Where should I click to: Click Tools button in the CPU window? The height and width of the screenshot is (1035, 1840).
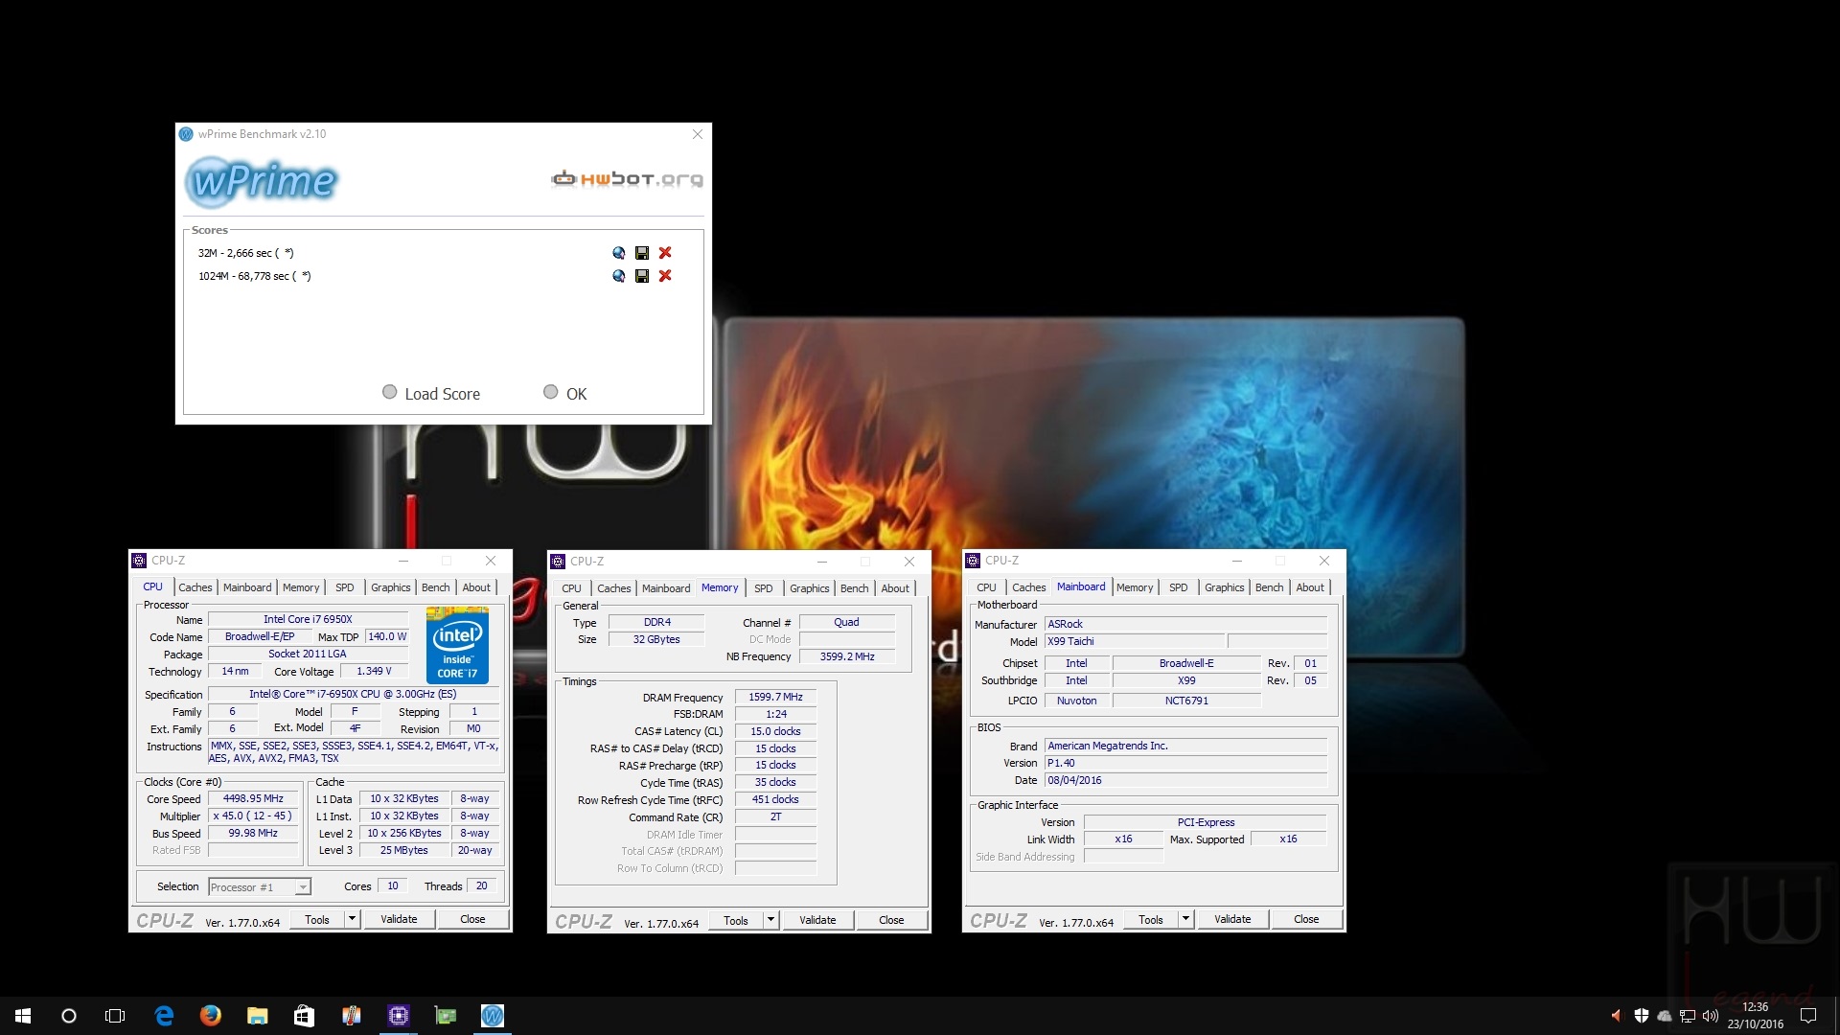317,919
